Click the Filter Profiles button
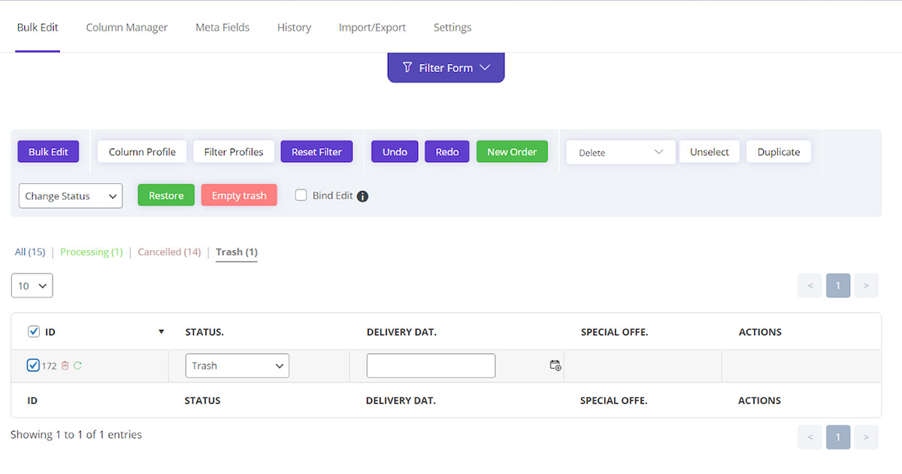Screen dimensions: 902x474 coord(234,152)
